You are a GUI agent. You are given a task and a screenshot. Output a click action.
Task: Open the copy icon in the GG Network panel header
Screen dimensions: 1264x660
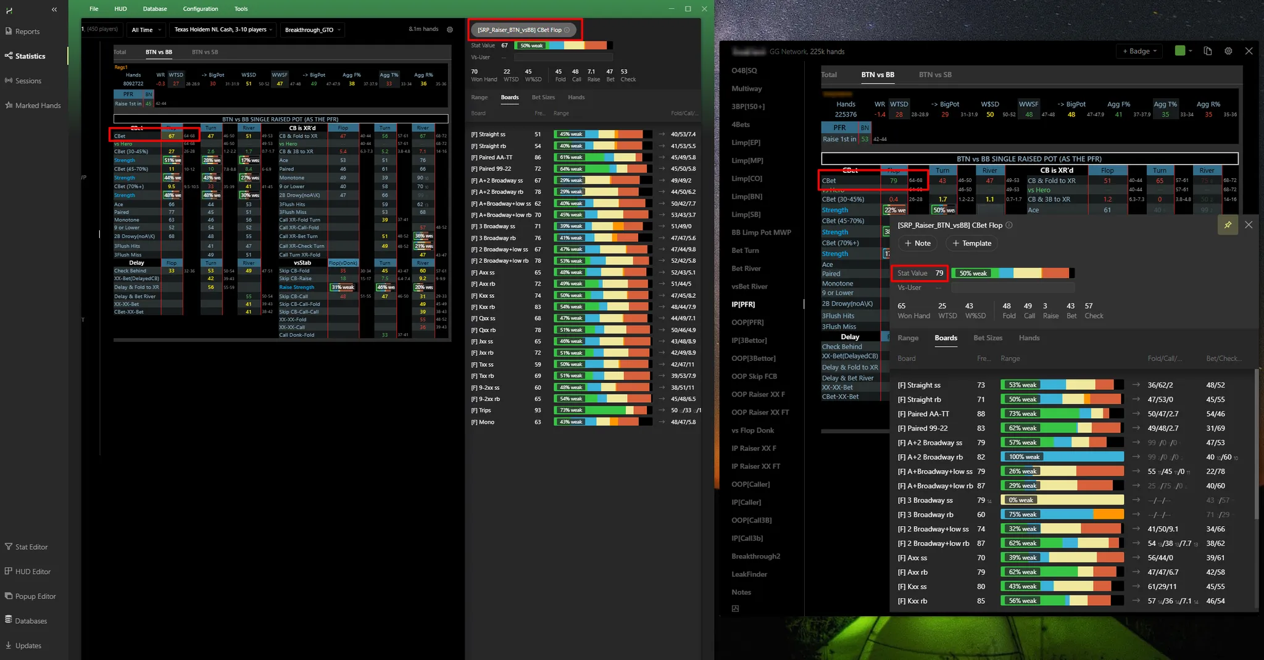(1208, 51)
